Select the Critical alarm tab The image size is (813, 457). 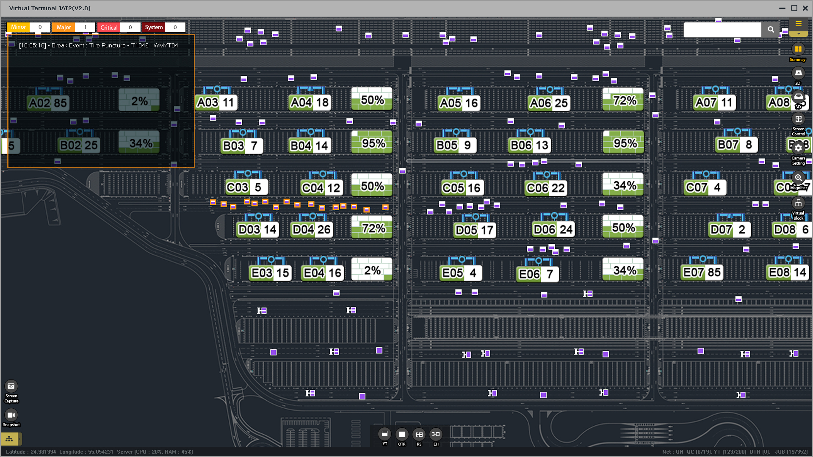pyautogui.click(x=109, y=27)
